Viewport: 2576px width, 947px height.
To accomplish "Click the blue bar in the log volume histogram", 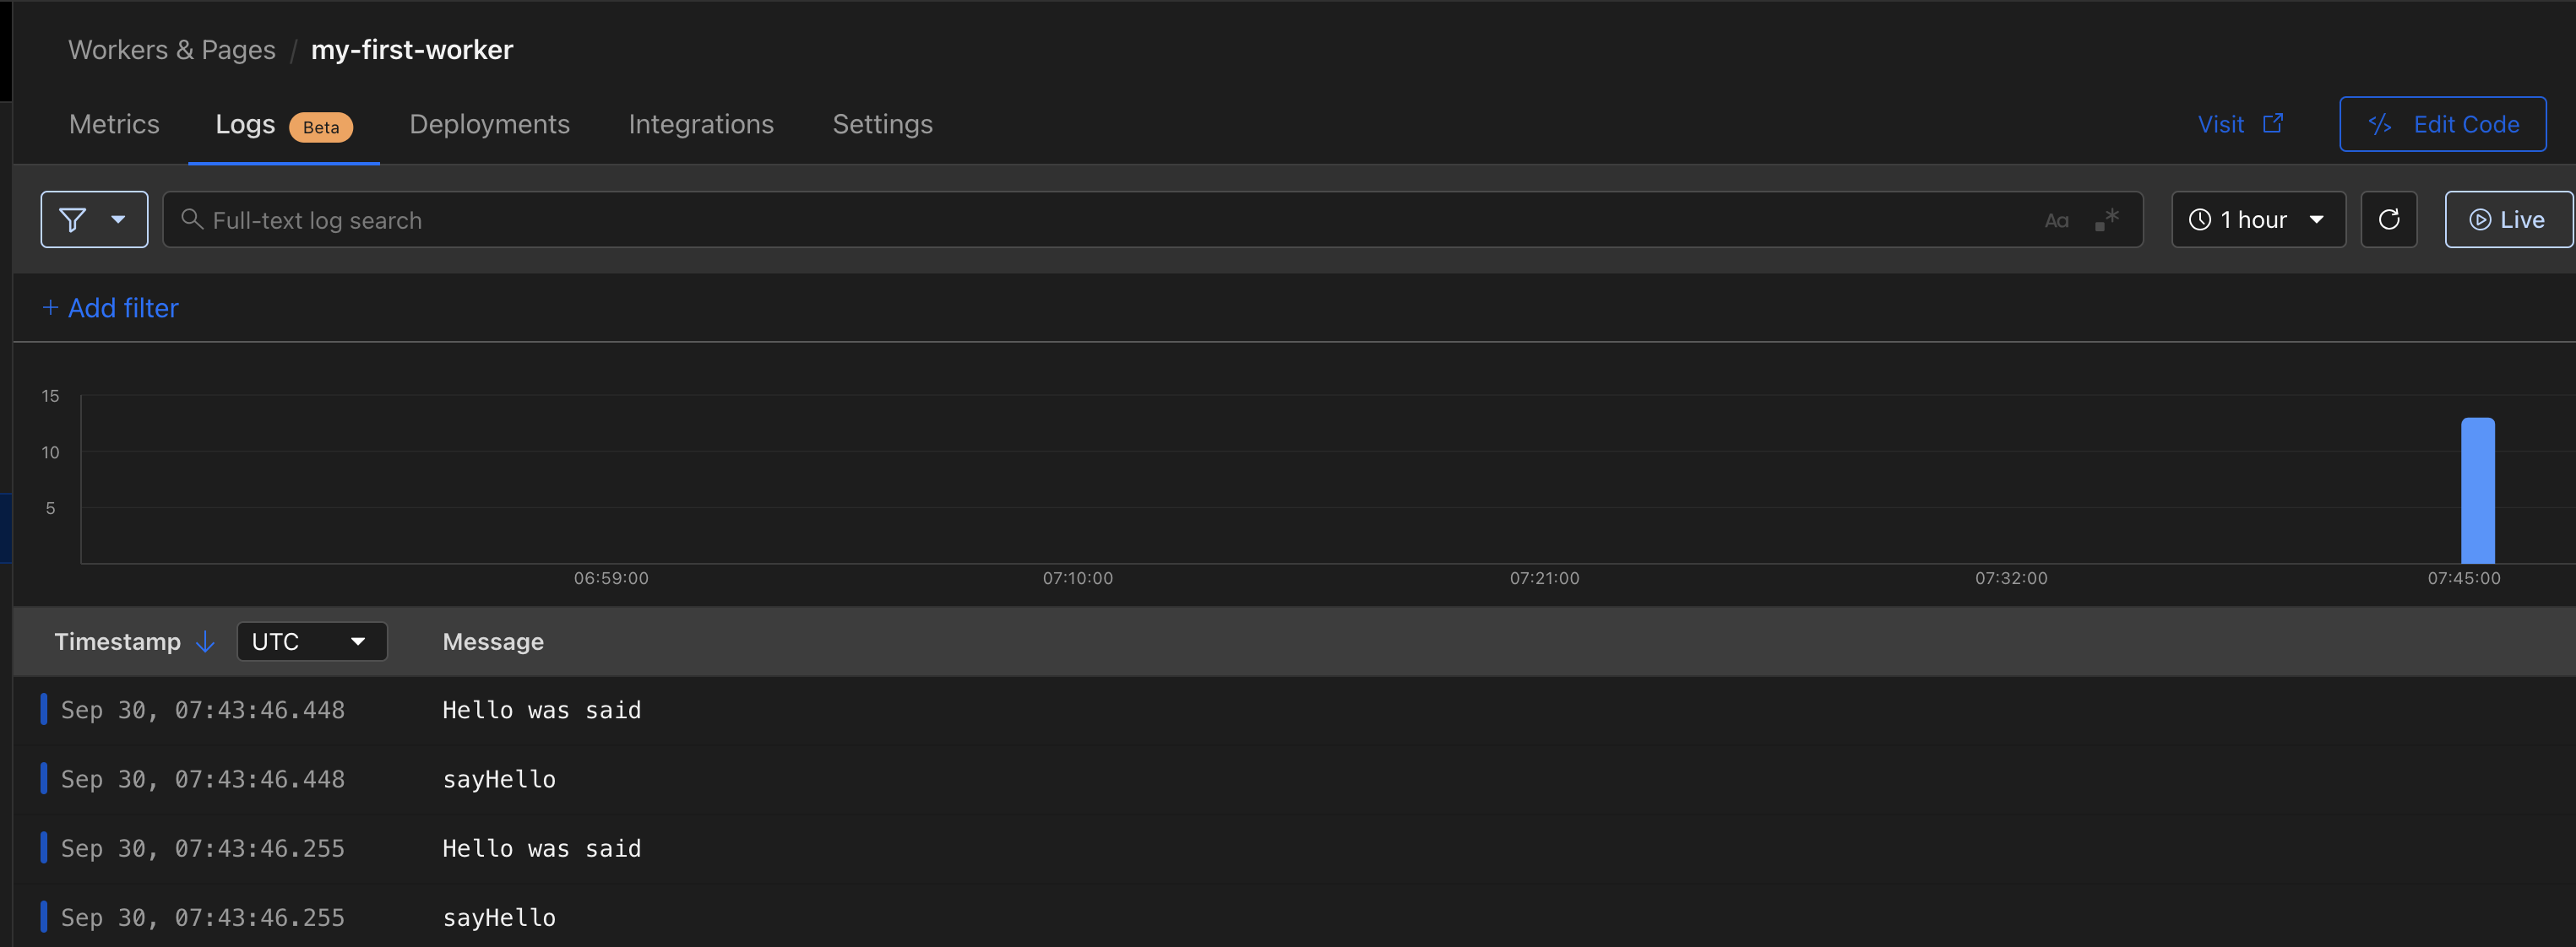I will pyautogui.click(x=2477, y=490).
